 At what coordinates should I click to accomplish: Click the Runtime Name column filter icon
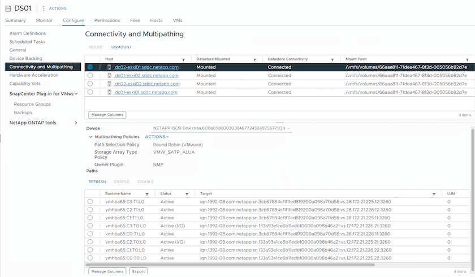[147, 194]
